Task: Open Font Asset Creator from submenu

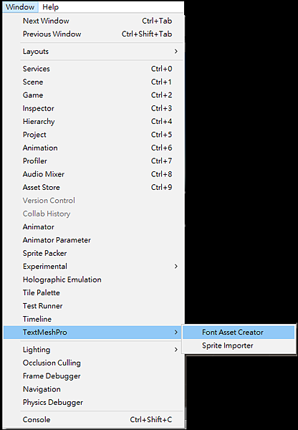Action: pyautogui.click(x=239, y=332)
